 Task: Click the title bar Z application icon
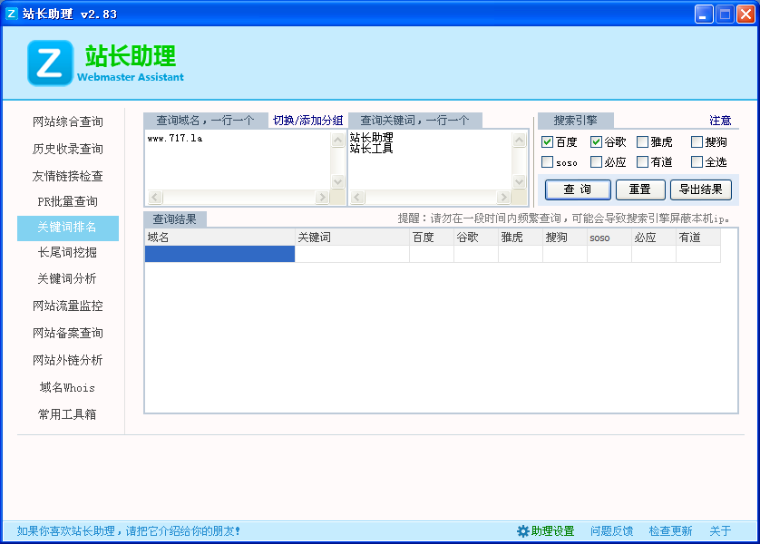11,14
